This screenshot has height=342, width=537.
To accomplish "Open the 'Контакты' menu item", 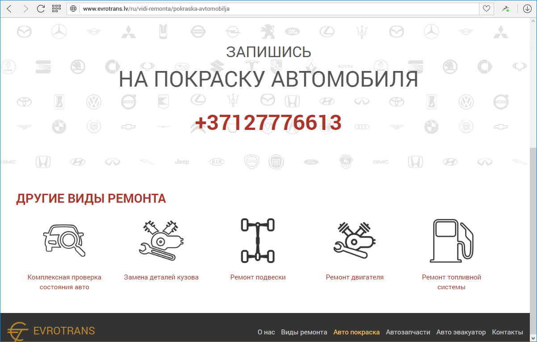I will tap(508, 332).
